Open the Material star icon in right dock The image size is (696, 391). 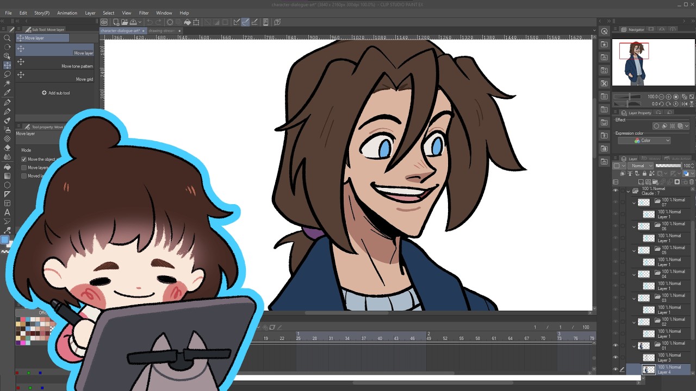[x=604, y=44]
